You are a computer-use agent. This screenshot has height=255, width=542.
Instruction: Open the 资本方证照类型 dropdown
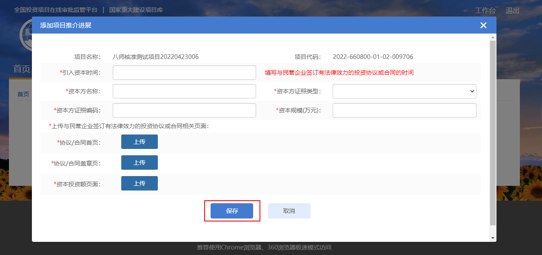(x=404, y=91)
